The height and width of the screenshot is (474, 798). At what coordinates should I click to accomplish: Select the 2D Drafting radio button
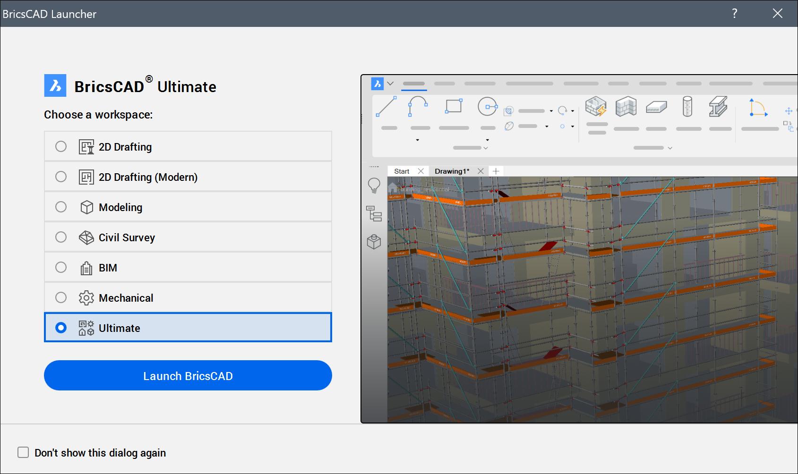click(61, 146)
